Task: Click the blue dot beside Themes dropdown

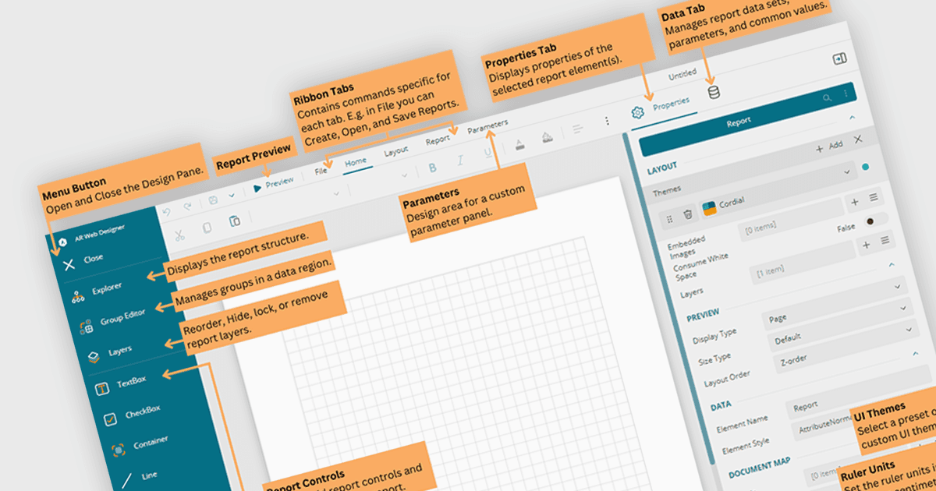Action: (x=866, y=167)
